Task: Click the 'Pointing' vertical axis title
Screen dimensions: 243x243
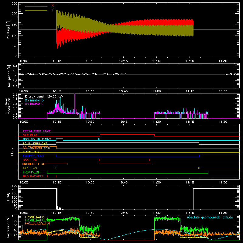Action: (x=8, y=30)
